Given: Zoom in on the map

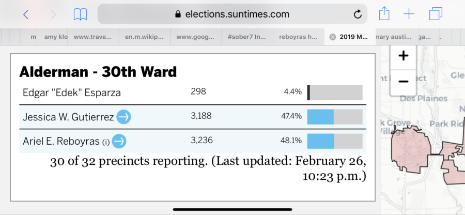Looking at the screenshot, I should (404, 56).
